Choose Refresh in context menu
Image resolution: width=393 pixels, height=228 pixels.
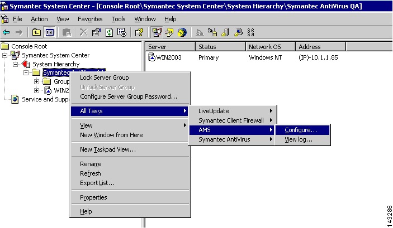[x=130, y=173]
